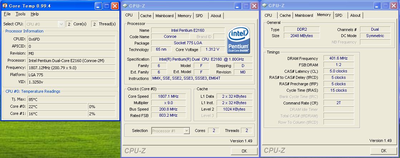Switch to Cache tab in Memory CPU-Z window

[x=285, y=16]
